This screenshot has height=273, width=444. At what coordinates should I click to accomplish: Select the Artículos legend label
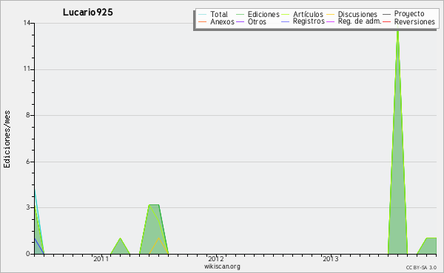pyautogui.click(x=308, y=14)
